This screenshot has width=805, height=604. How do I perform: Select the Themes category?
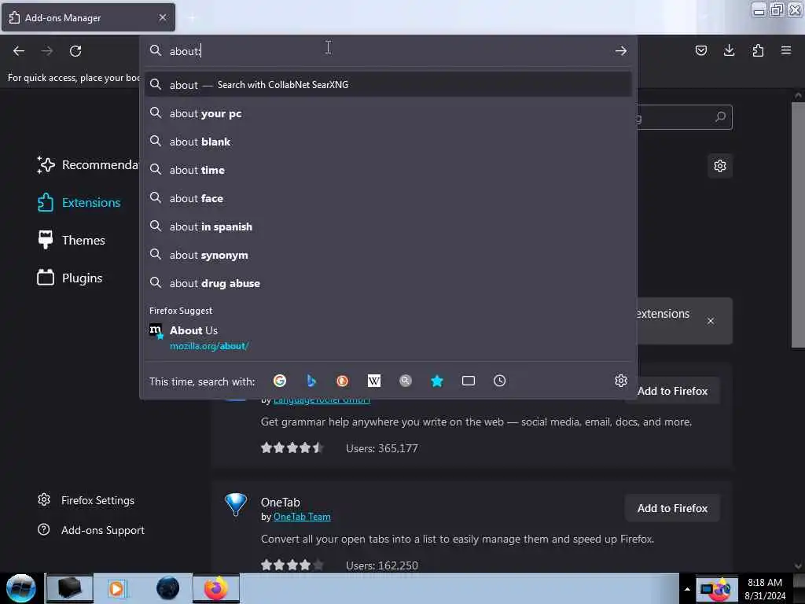72,240
